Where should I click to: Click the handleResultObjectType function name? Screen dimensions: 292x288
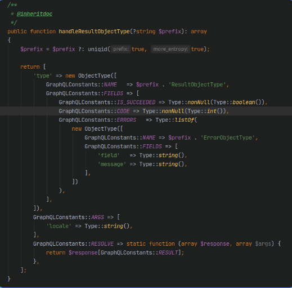tap(95, 32)
